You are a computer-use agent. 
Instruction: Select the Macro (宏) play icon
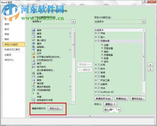33,93
